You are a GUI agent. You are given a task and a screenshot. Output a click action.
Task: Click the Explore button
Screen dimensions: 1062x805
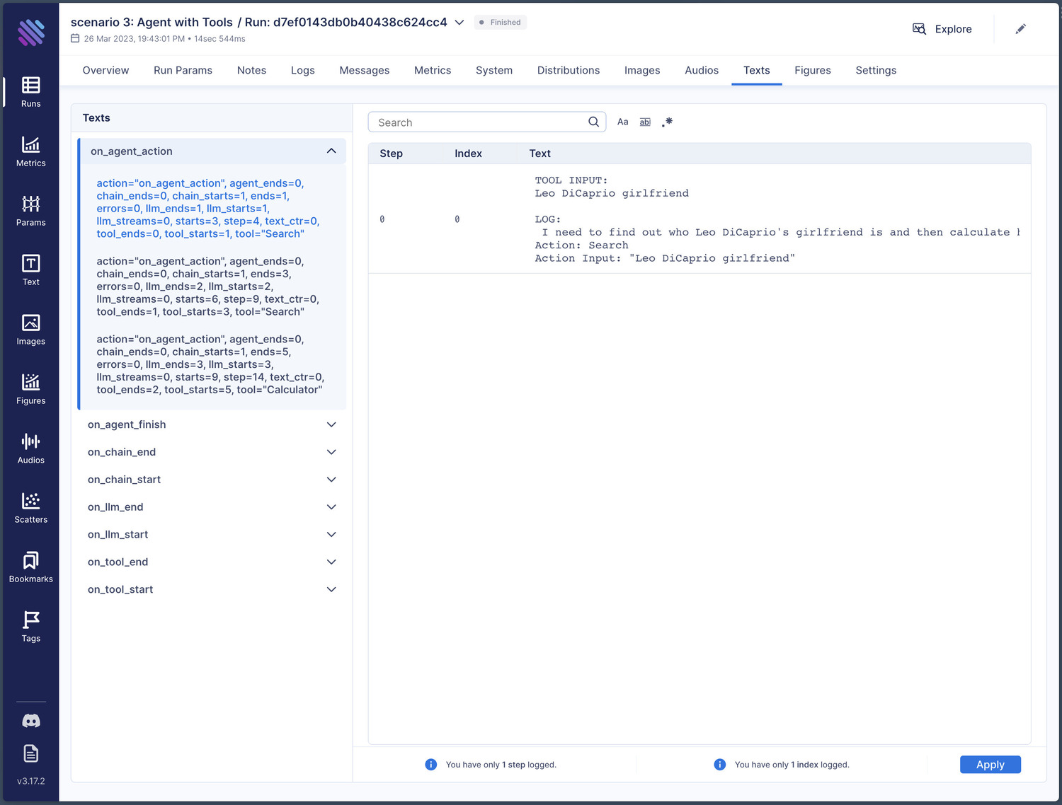point(942,29)
